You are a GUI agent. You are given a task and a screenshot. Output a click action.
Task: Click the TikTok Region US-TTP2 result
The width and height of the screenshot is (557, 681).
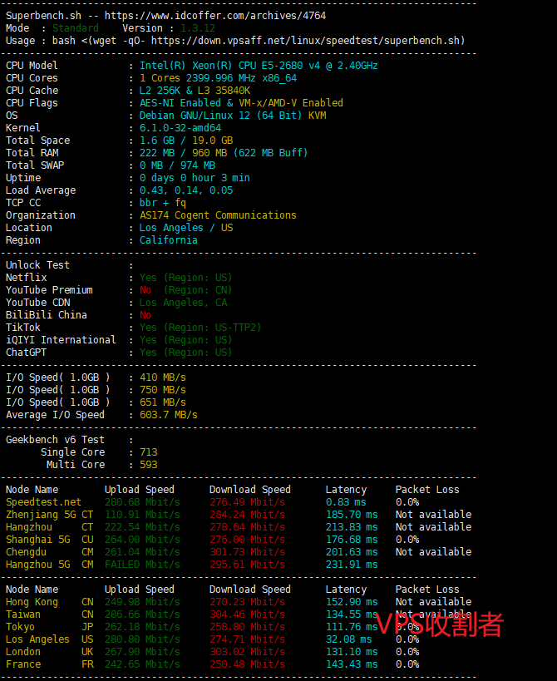pyautogui.click(x=200, y=328)
